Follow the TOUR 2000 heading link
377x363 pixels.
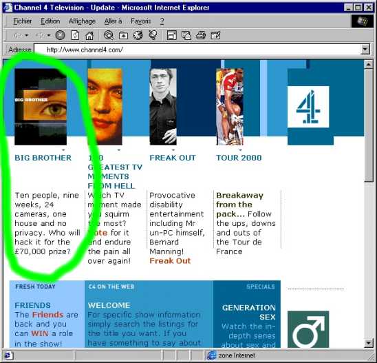pos(239,158)
